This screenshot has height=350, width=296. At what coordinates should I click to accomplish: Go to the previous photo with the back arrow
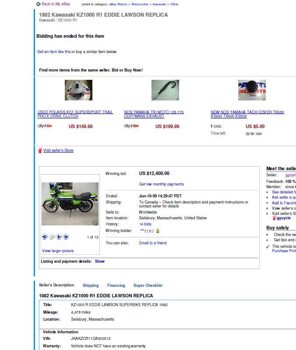tap(45, 236)
